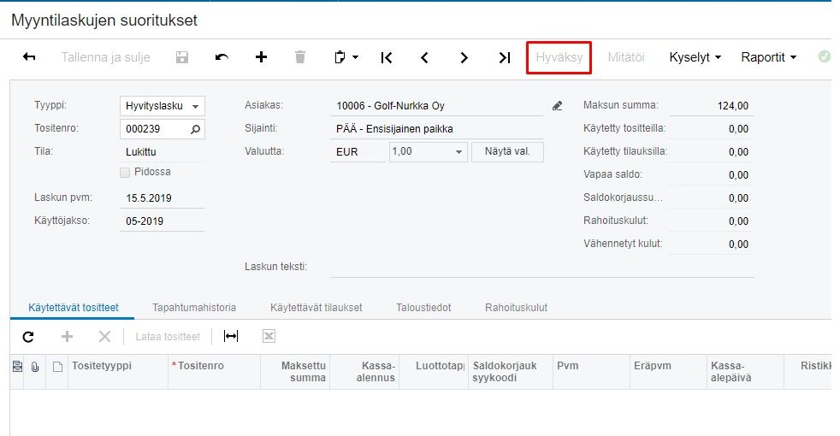Go to the previous record
Viewport: 840px width, 436px height.
(x=424, y=57)
